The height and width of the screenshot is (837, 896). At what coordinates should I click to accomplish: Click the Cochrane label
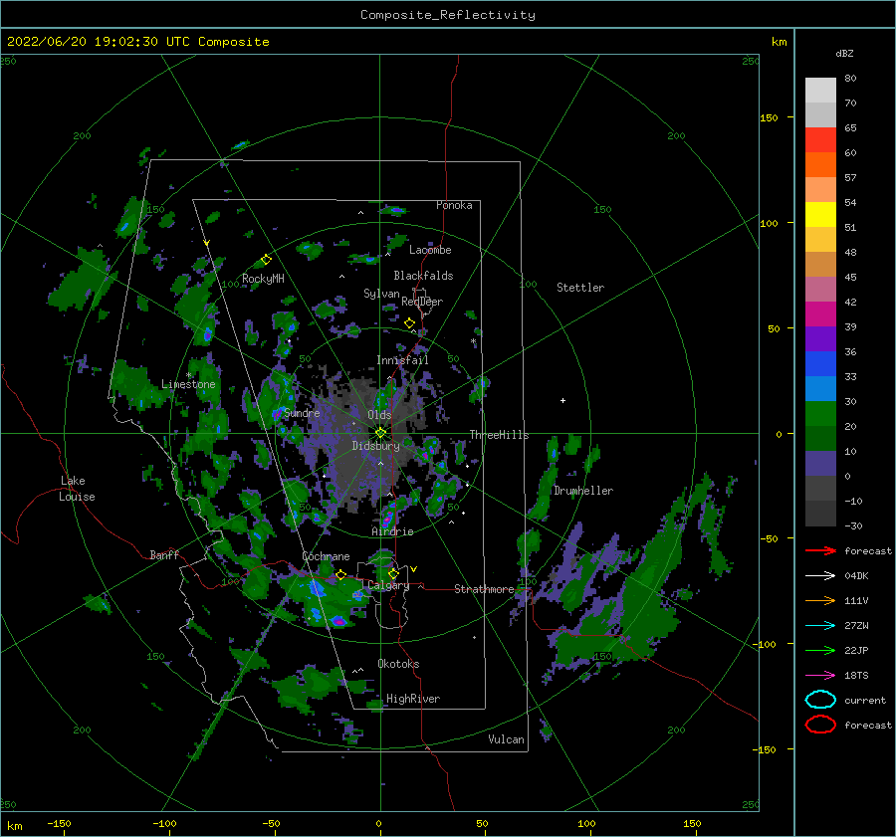click(x=326, y=556)
